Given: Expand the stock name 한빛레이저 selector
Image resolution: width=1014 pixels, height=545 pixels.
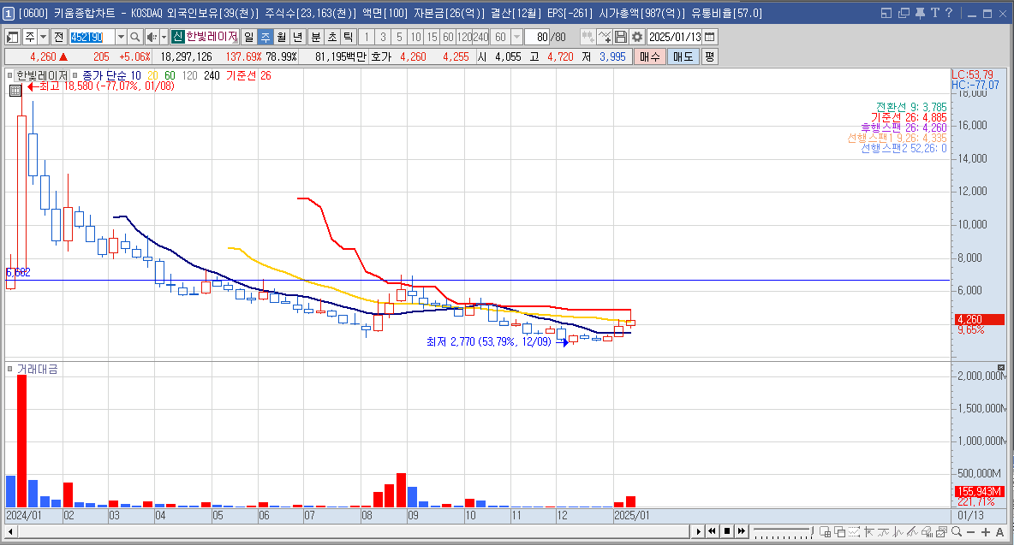Looking at the screenshot, I should click(x=212, y=37).
